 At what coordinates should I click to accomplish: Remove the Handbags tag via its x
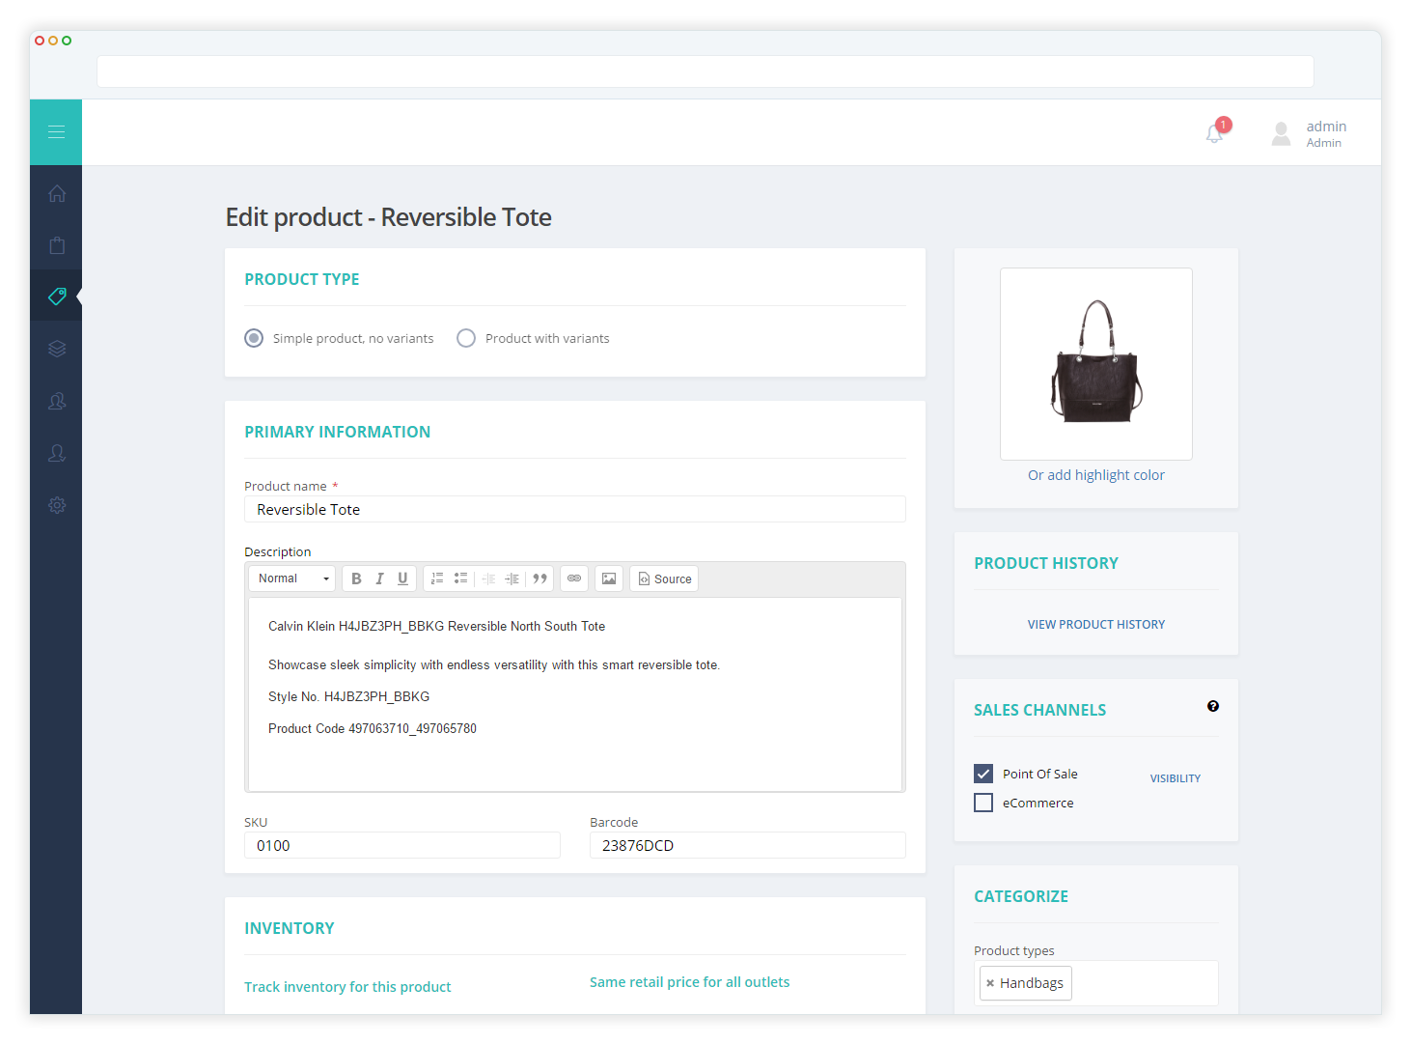990,982
